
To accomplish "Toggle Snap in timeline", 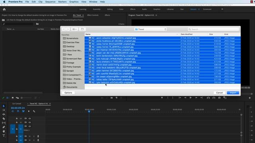I will pyautogui.click(x=18, y=111).
